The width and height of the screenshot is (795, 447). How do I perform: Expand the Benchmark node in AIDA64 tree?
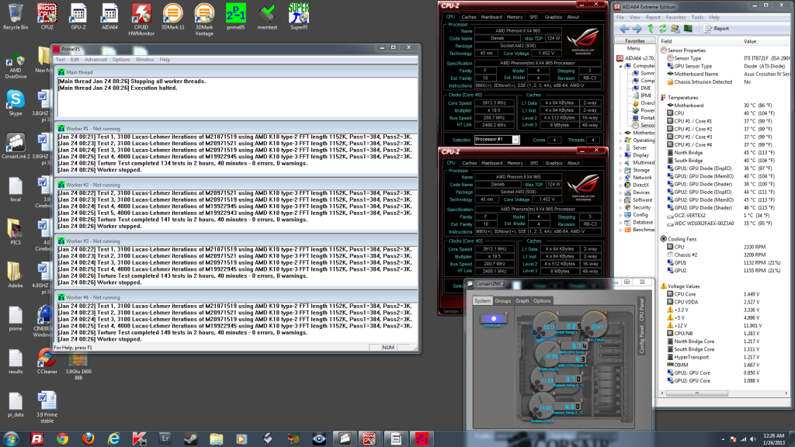[x=620, y=230]
